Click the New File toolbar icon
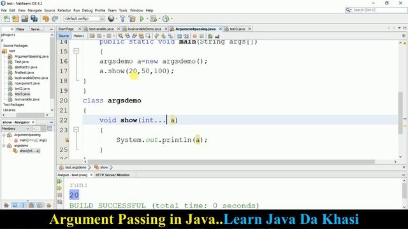Image resolution: width=408 pixels, height=229 pixels. pyautogui.click(x=7, y=18)
